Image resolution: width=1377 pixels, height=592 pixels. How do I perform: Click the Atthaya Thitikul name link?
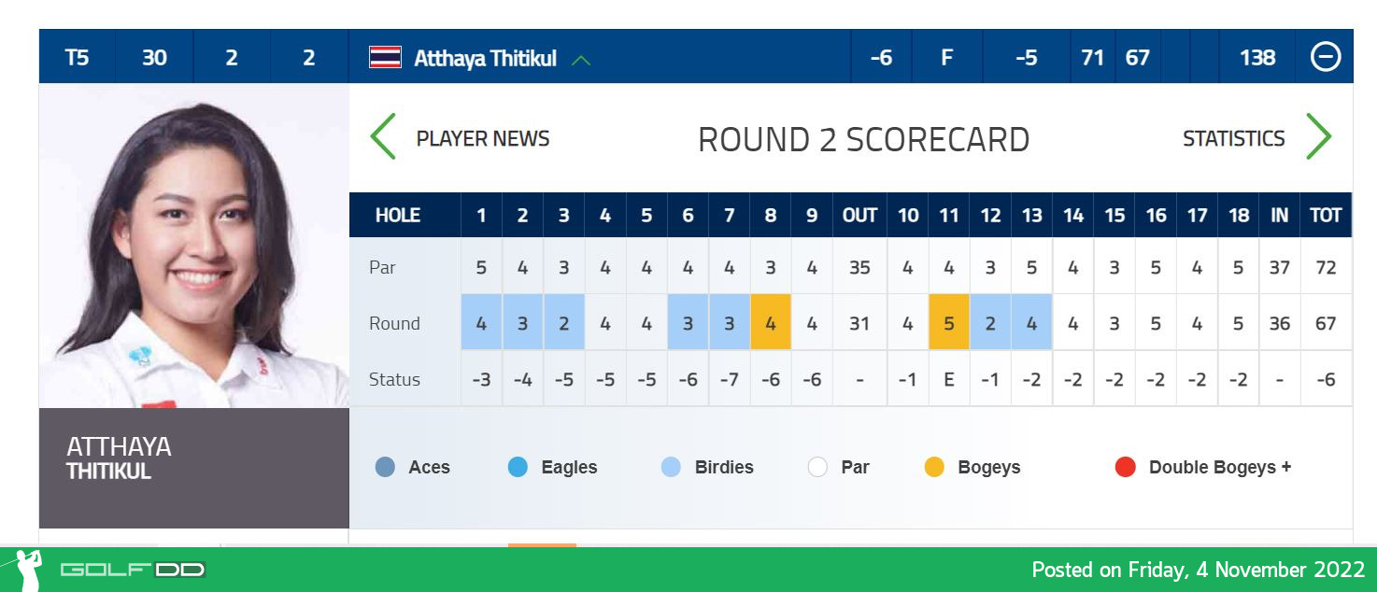[x=485, y=58]
